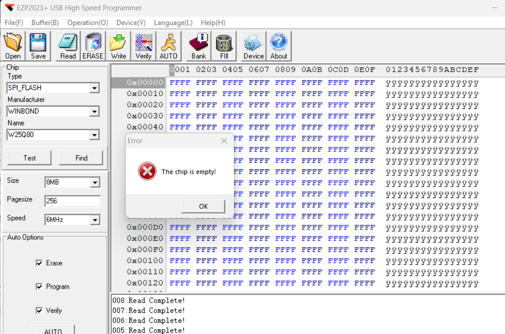Select hex address row 0x000D0
Viewport: 505px width, 334px height.
(x=145, y=228)
